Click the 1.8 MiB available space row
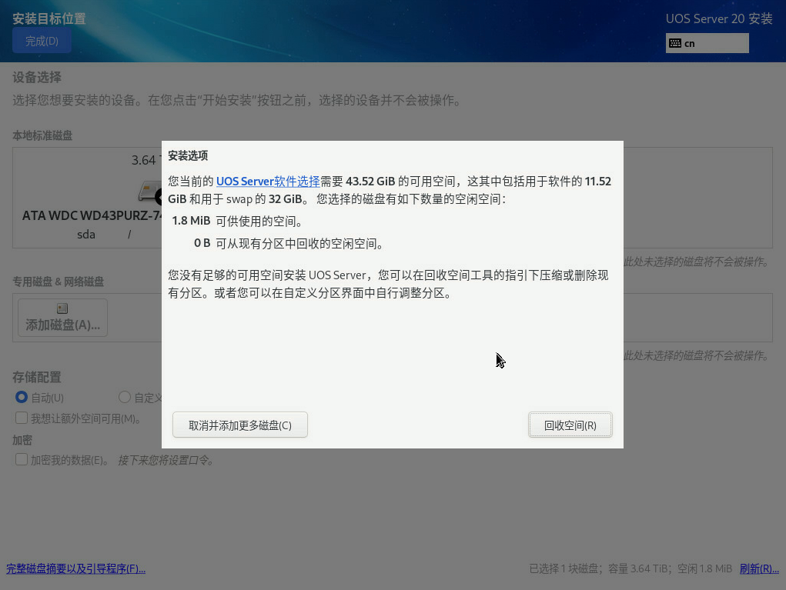 pyautogui.click(x=237, y=221)
